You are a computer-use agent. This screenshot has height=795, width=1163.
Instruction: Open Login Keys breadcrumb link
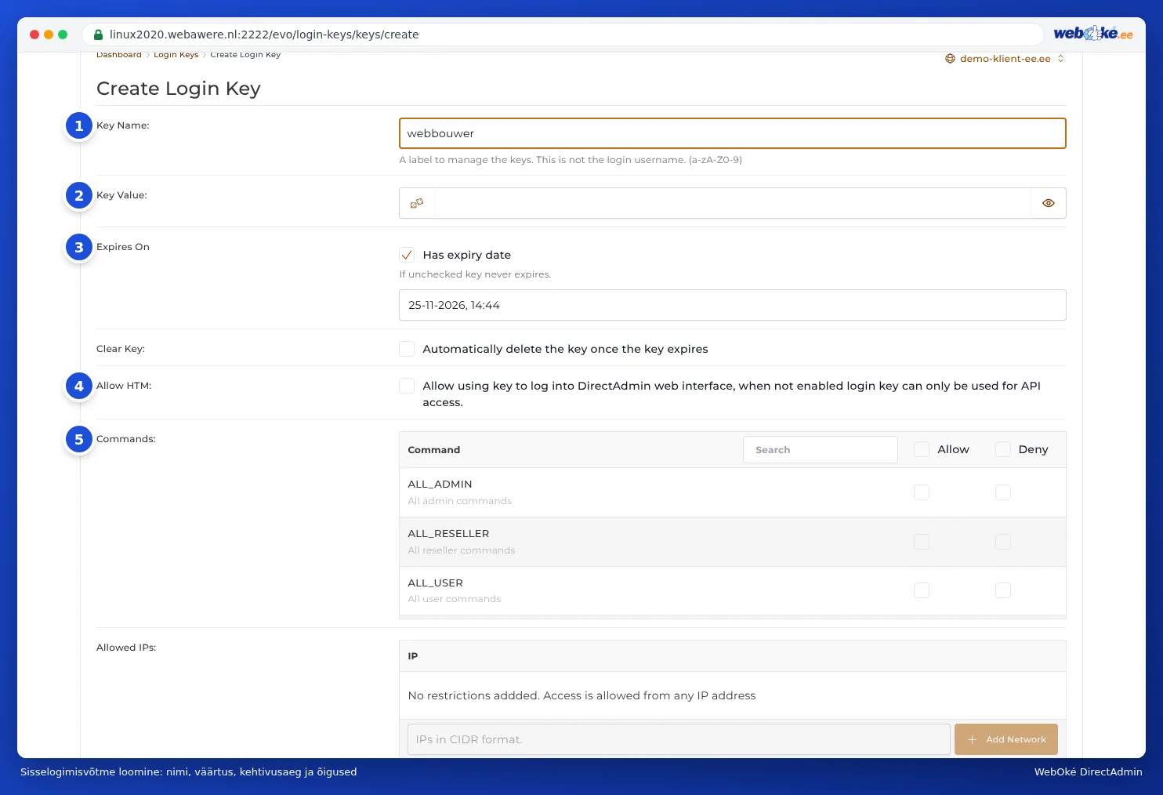pos(176,55)
